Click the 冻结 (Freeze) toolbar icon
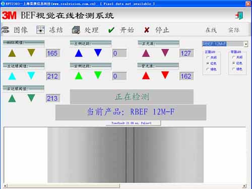The width and height of the screenshot is (252, 189). (40, 30)
